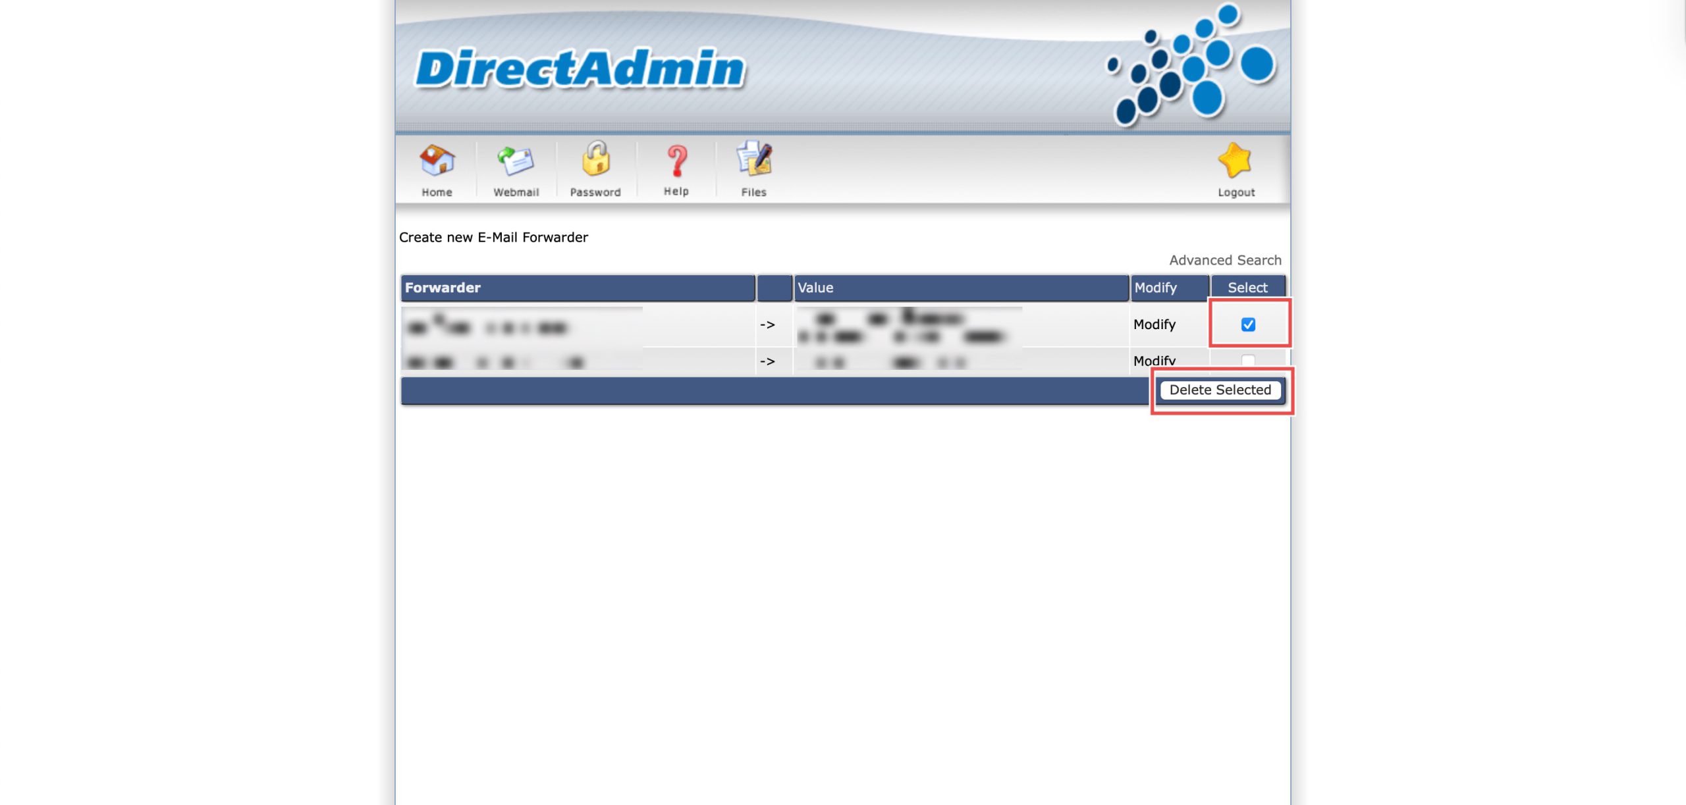Click the Password padlock icon
1686x805 pixels.
click(x=595, y=160)
